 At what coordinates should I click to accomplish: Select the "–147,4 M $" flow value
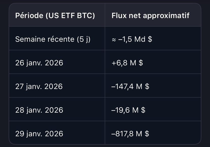coord(130,86)
